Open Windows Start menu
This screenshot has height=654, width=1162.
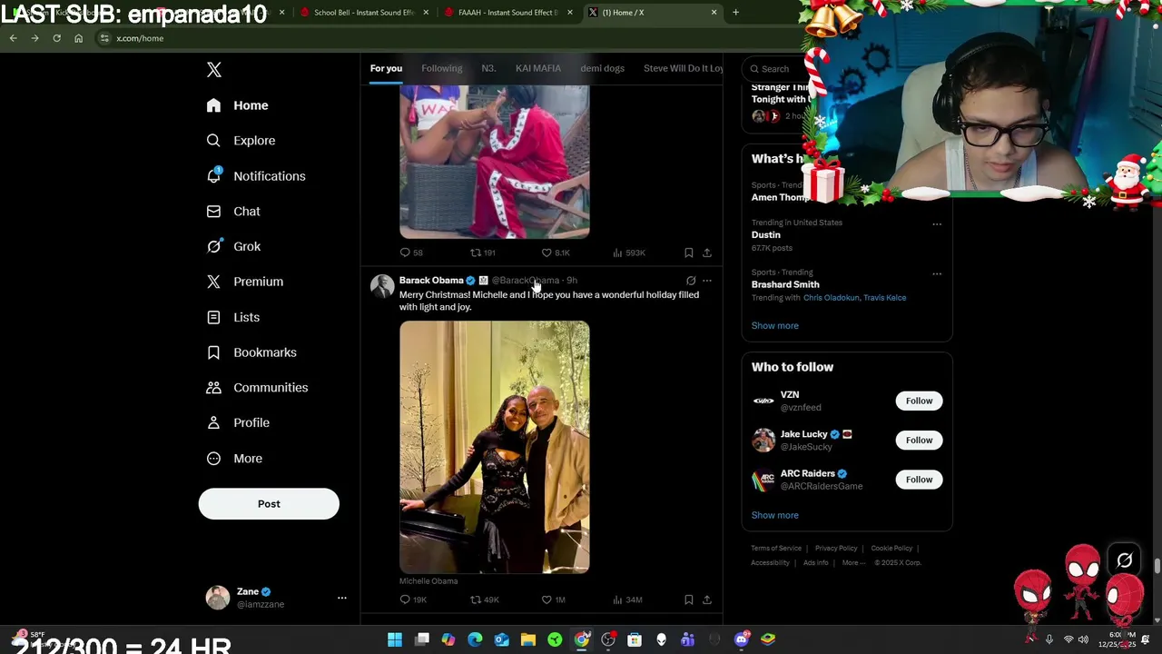click(395, 639)
